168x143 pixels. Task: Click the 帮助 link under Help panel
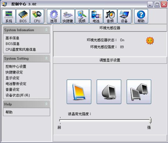tap(9, 112)
